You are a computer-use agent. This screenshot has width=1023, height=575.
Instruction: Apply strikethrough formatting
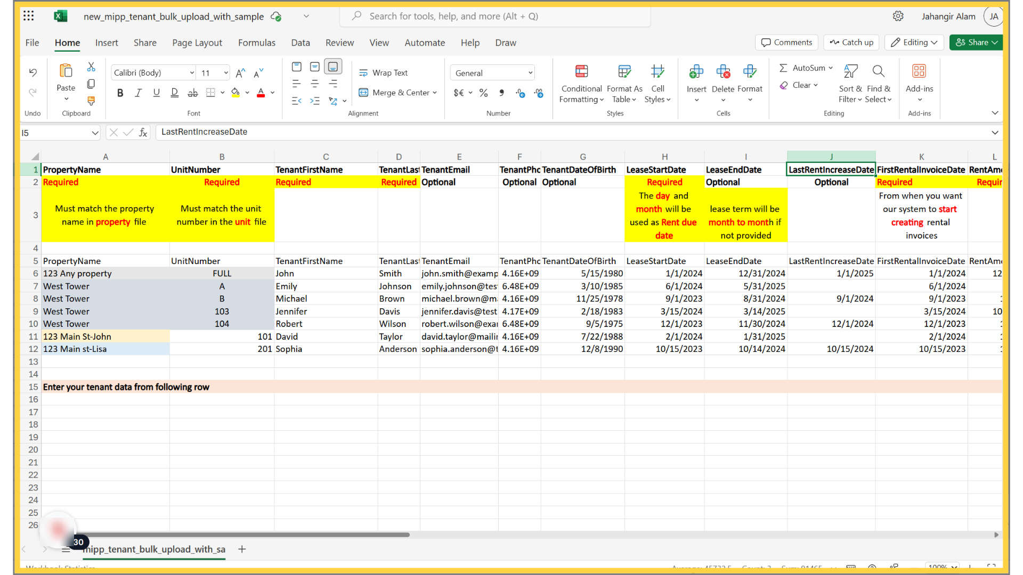(x=193, y=93)
